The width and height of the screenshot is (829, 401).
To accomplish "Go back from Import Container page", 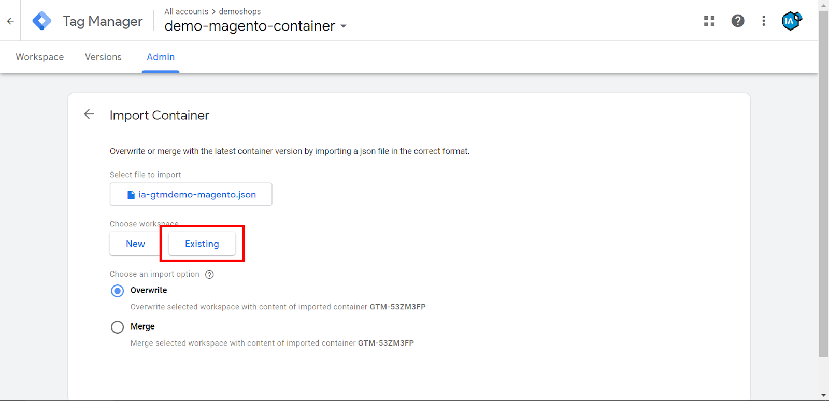I will tap(89, 114).
